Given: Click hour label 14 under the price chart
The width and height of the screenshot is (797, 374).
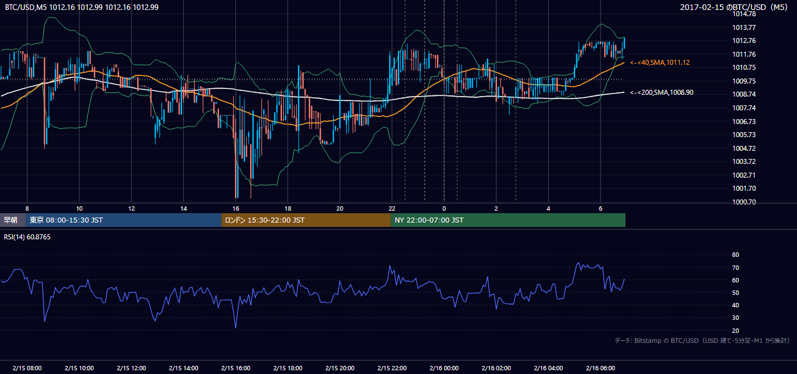Looking at the screenshot, I should point(183,208).
